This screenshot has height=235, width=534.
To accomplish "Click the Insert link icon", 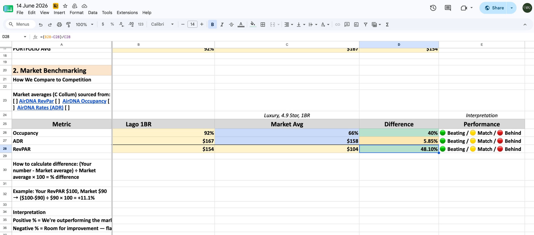I will coord(338,25).
